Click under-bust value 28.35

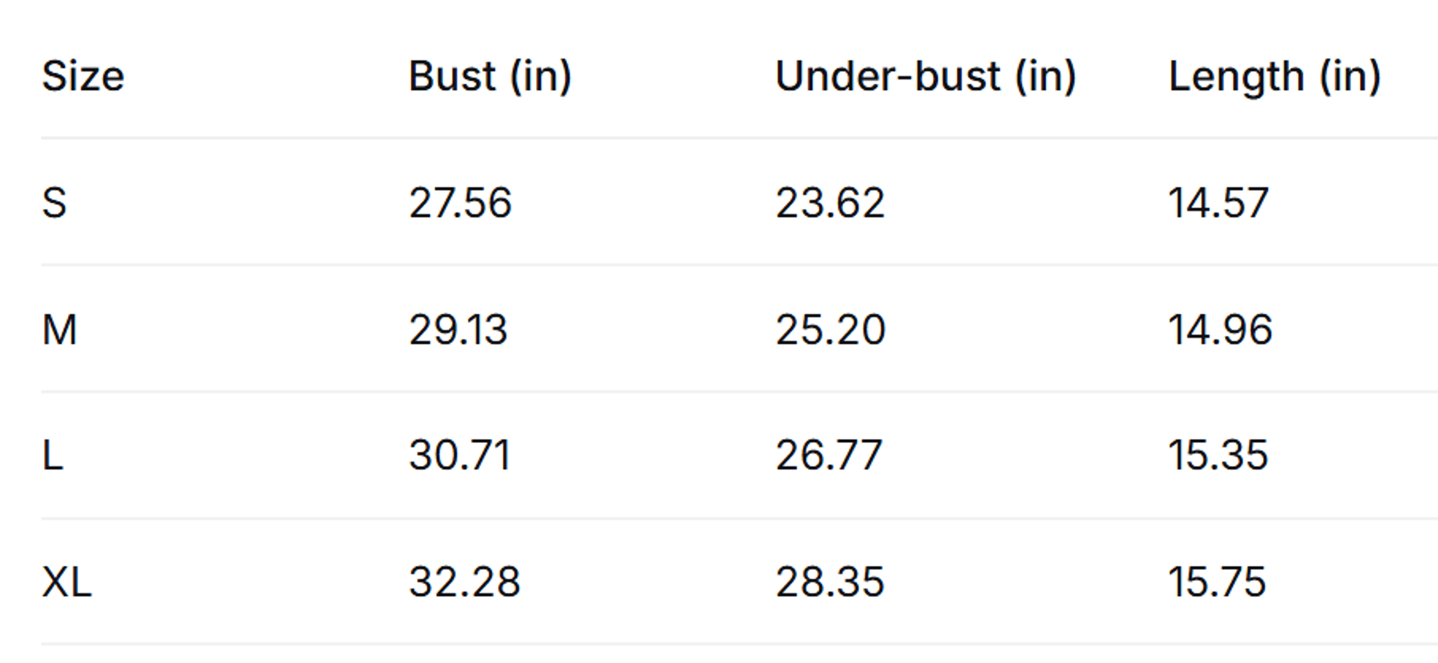pyautogui.click(x=830, y=582)
